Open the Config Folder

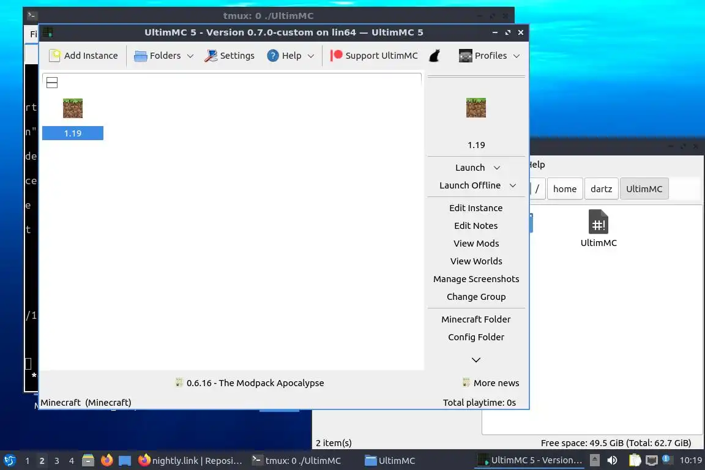tap(476, 337)
